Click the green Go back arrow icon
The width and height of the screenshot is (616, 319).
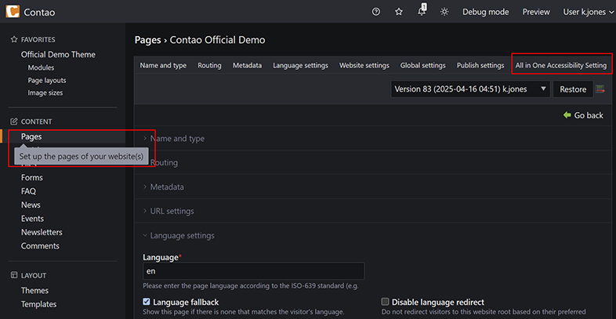coord(567,115)
